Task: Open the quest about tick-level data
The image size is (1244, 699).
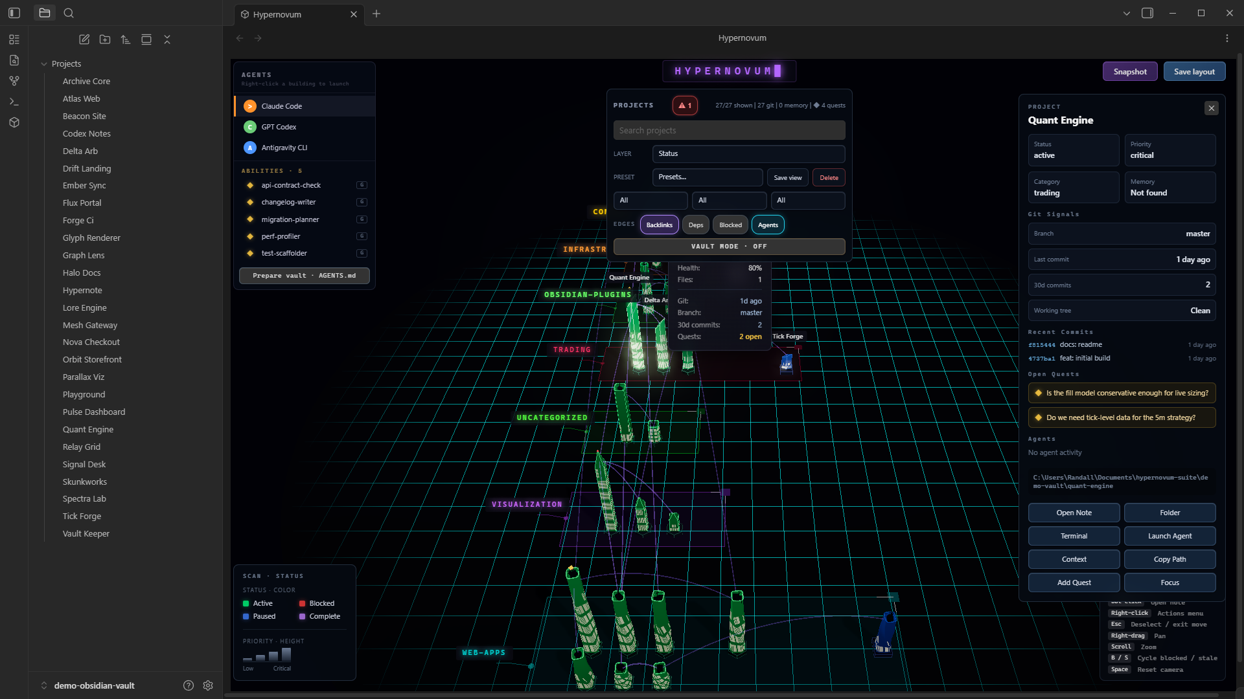Action: tap(1122, 418)
